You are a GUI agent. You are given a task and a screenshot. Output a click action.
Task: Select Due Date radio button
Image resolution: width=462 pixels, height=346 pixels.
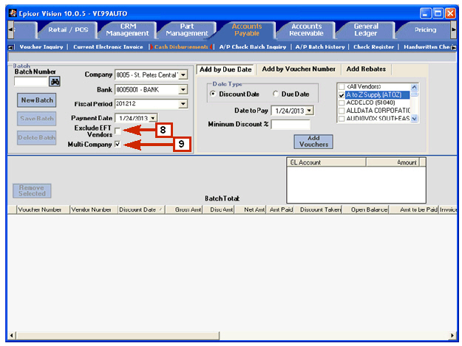pyautogui.click(x=276, y=94)
